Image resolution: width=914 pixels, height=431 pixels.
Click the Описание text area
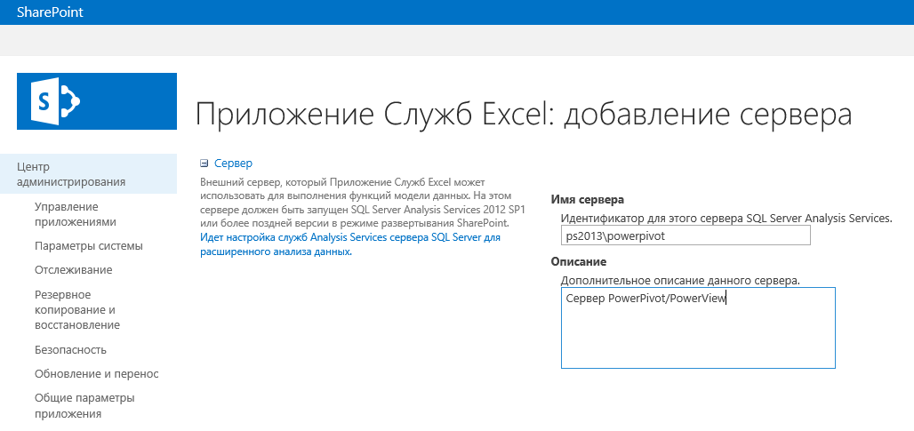(698, 328)
